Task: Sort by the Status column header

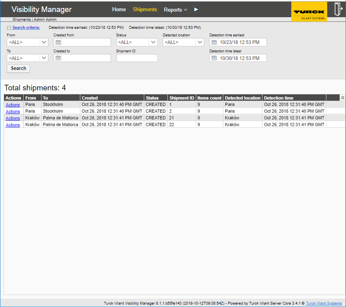Action: [155, 98]
